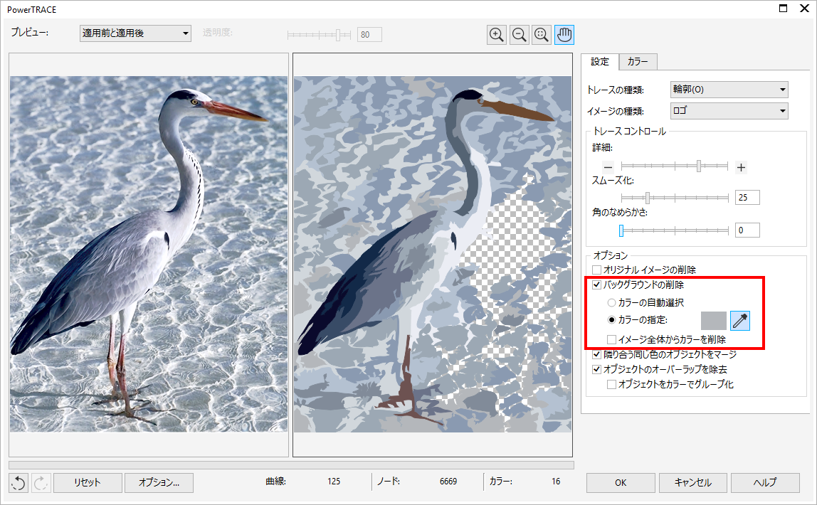
Task: Click the 透明度 slider handle
Action: (x=339, y=35)
